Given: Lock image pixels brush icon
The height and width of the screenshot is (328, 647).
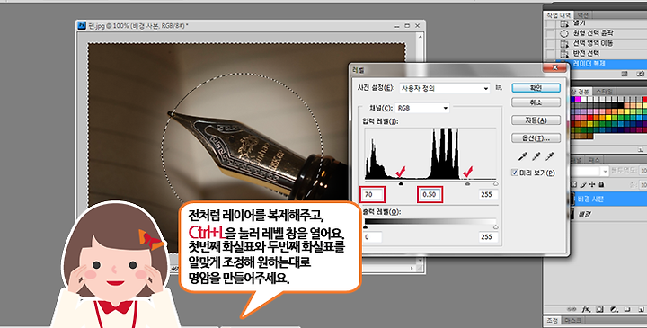Looking at the screenshot, I should (x=583, y=184).
